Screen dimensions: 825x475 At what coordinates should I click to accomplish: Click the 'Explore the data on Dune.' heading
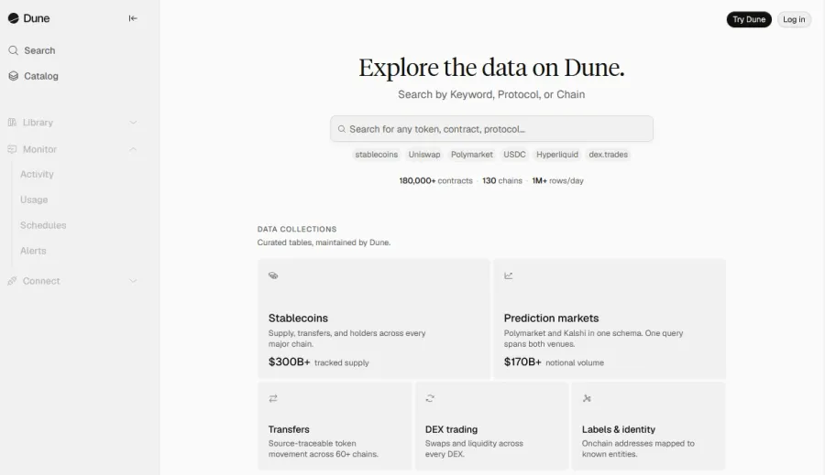point(491,67)
